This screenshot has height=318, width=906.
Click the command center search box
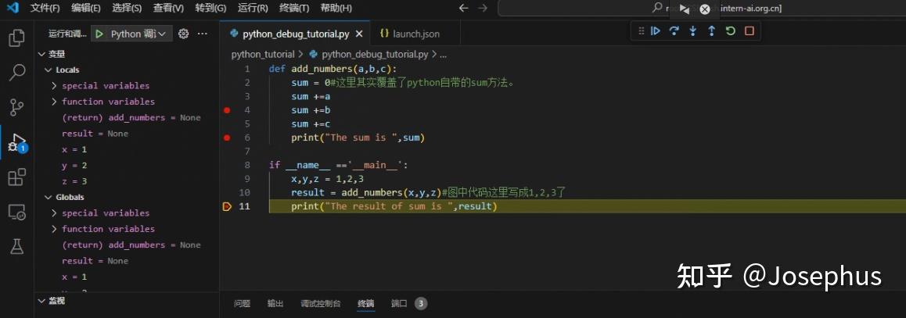pos(700,8)
